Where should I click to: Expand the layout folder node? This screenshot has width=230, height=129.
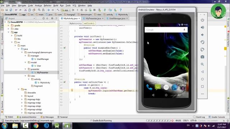pos(22,96)
